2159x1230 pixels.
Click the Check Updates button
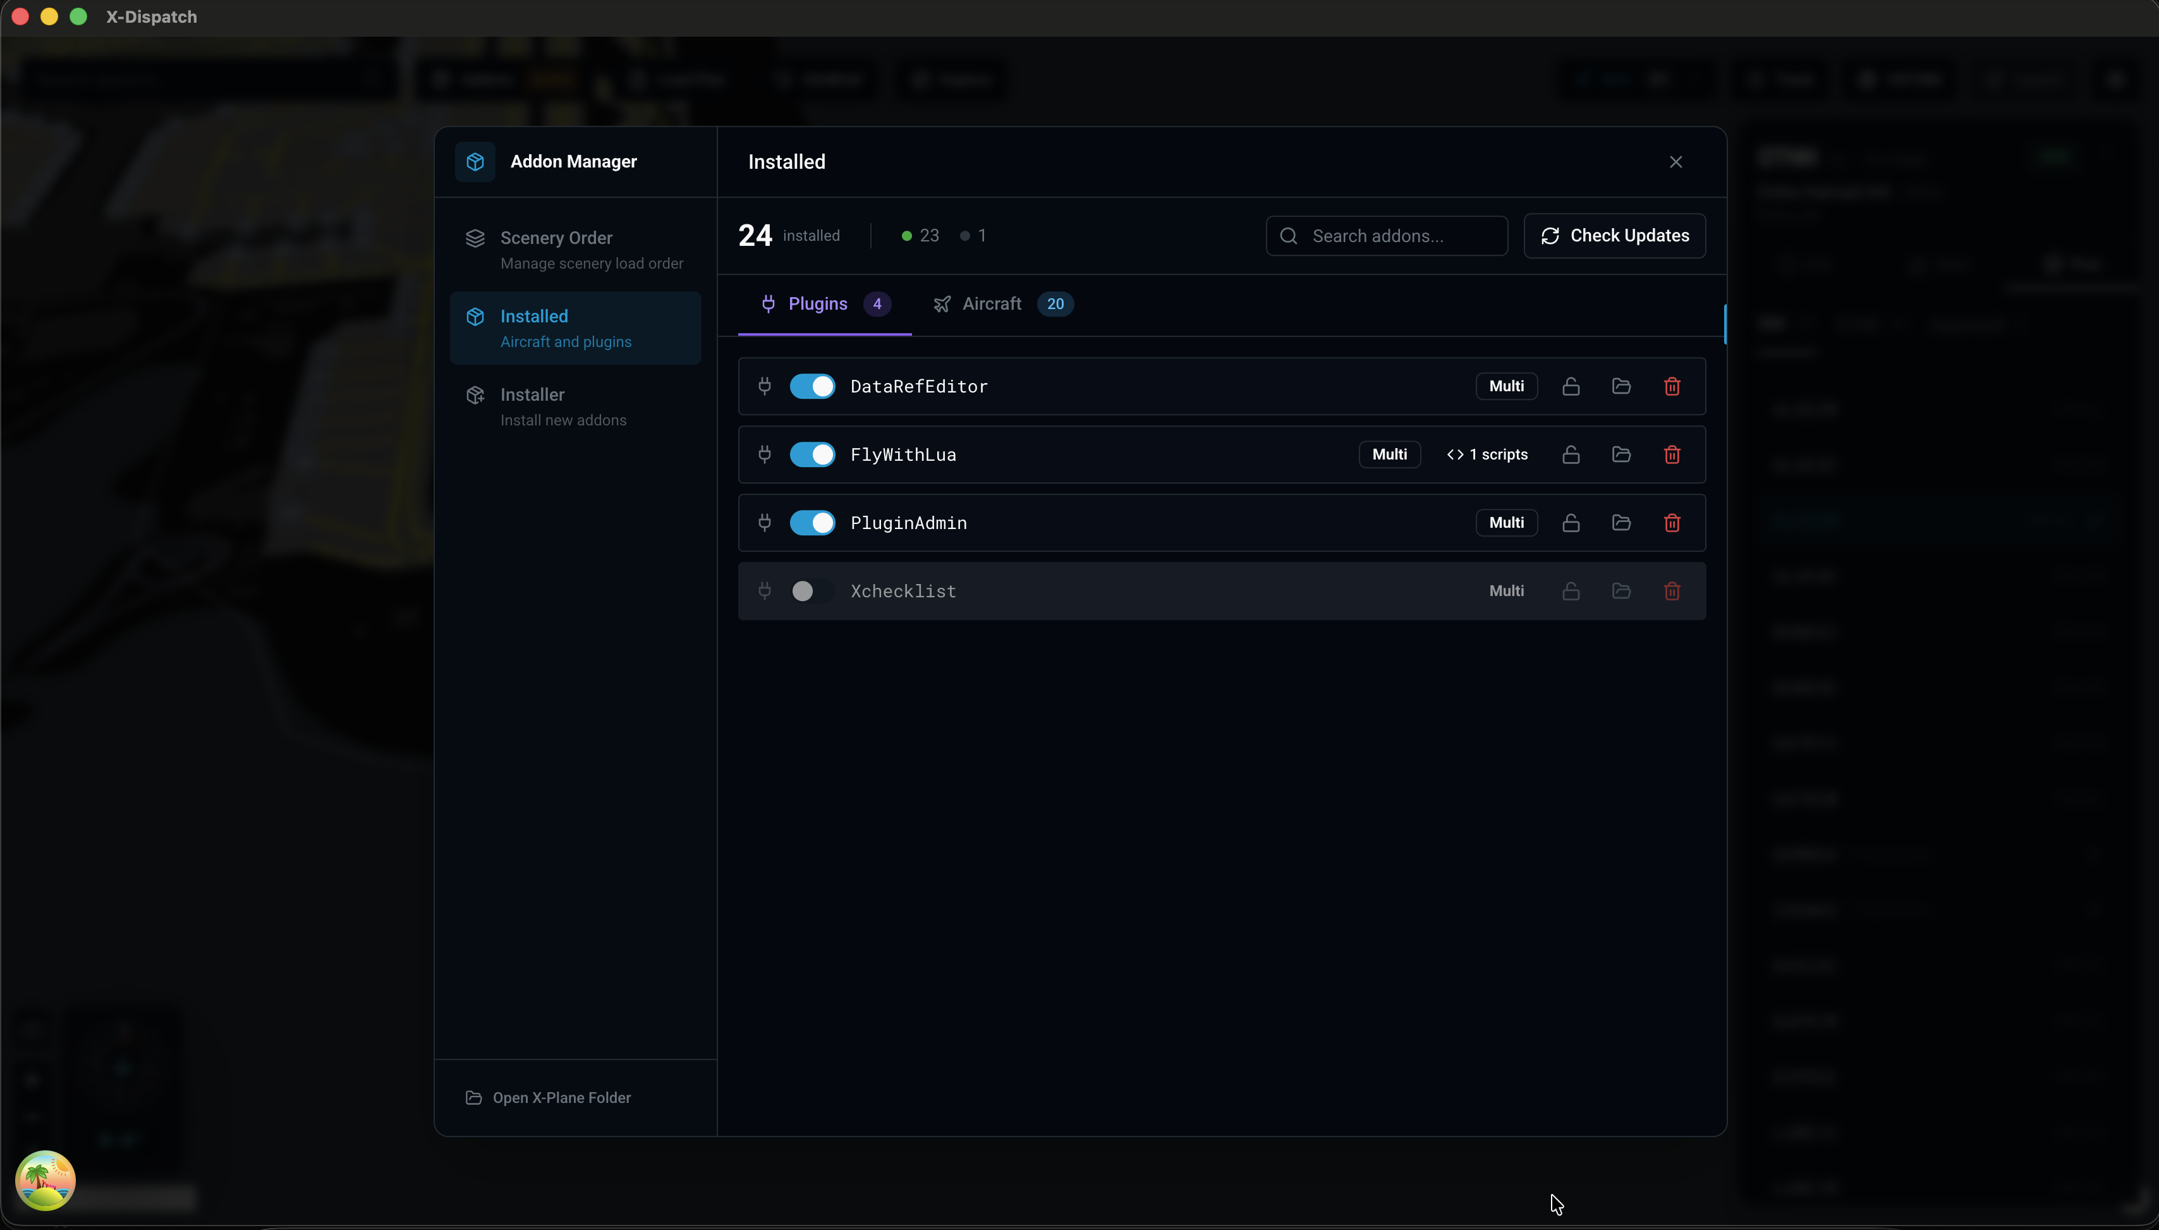(x=1614, y=235)
